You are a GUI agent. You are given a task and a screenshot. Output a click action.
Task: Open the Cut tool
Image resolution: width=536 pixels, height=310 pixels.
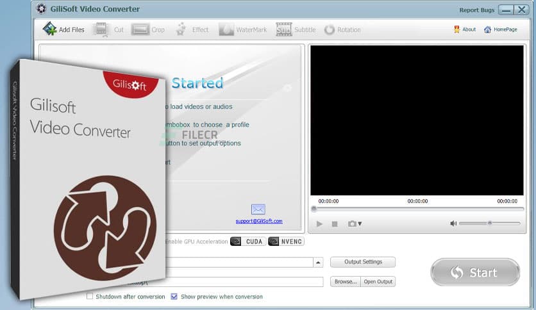point(108,29)
